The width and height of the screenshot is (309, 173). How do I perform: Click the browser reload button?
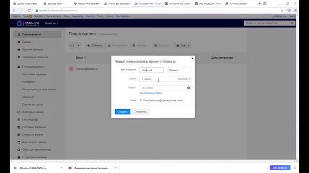[x=29, y=11]
